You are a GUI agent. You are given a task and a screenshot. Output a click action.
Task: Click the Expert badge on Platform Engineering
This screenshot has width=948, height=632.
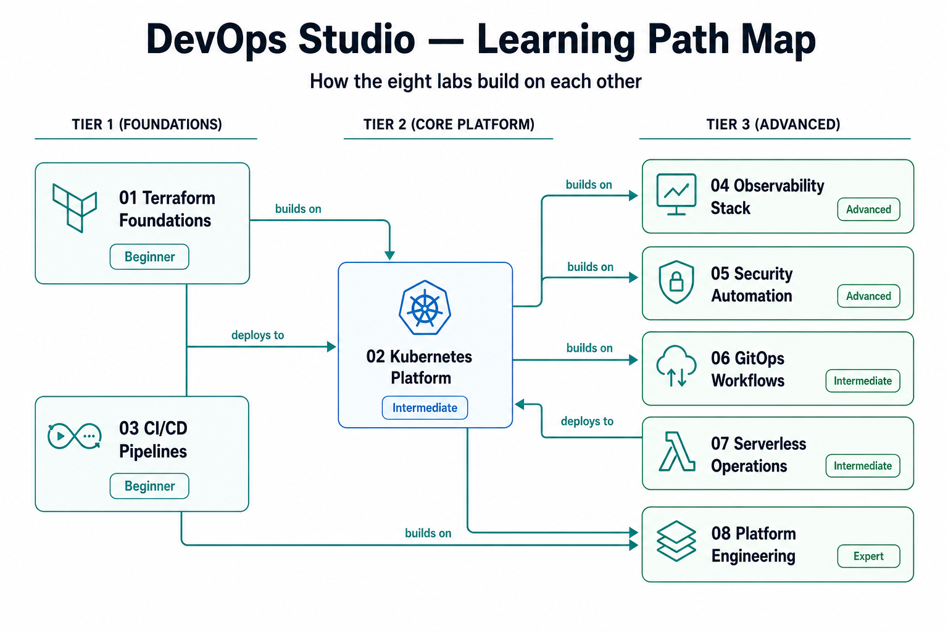point(868,556)
